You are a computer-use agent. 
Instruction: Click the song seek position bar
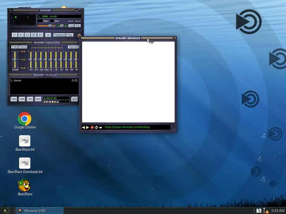pos(46,30)
